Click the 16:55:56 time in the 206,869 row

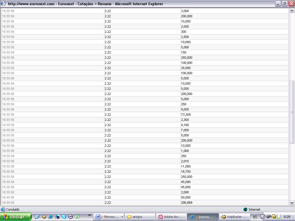pyautogui.click(x=8, y=203)
